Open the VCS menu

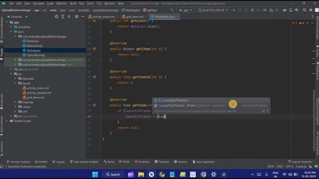tap(99, 3)
